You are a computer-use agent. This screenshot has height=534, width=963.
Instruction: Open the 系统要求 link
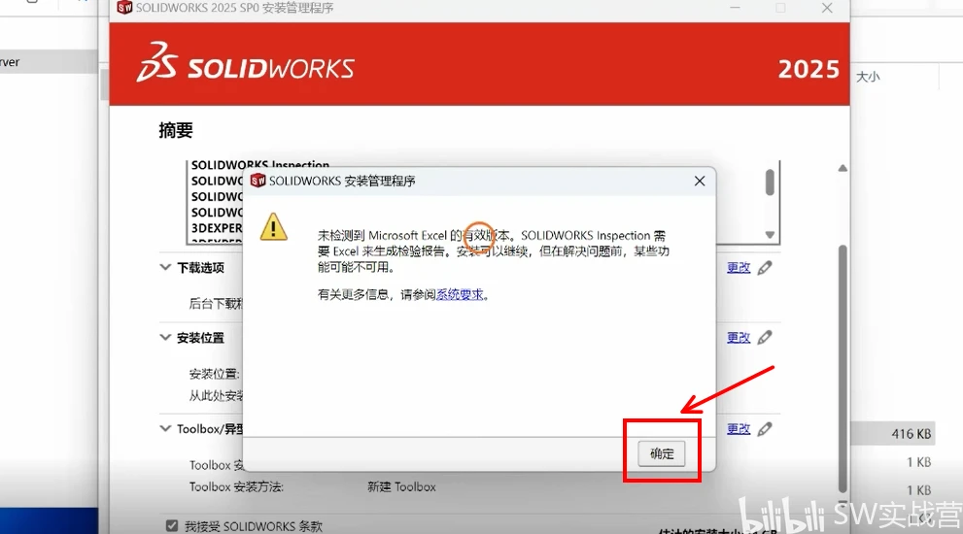460,294
